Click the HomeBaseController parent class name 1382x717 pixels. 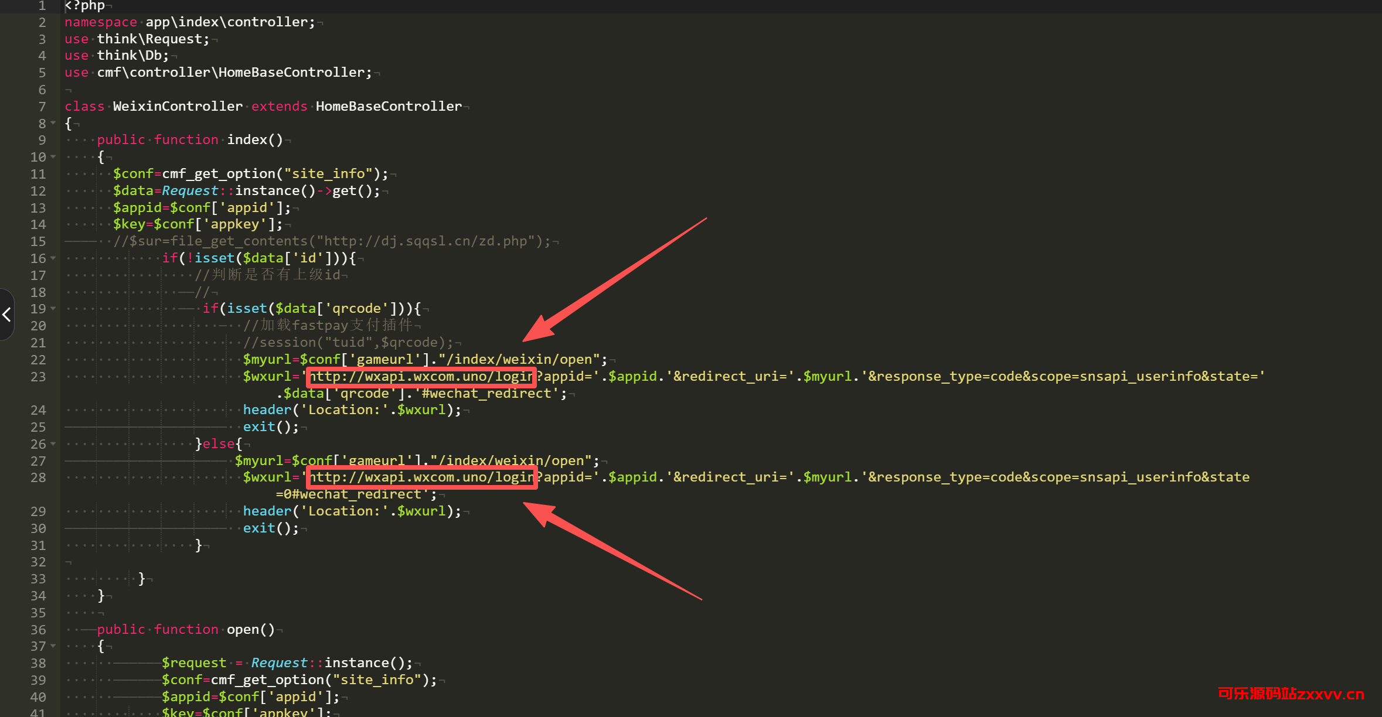point(388,107)
